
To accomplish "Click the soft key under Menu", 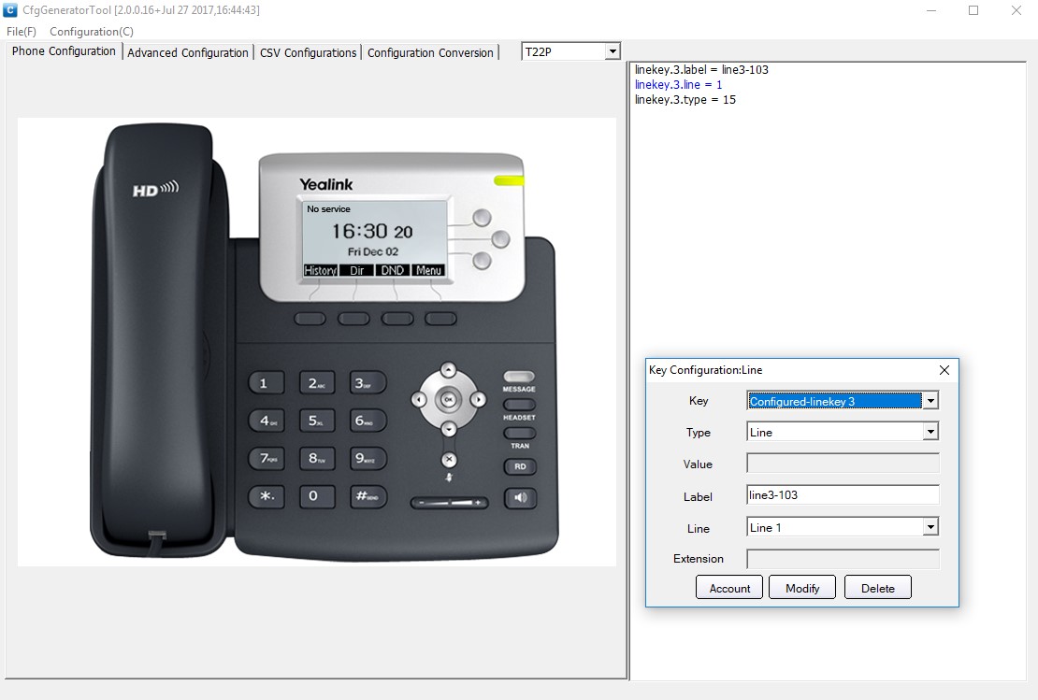I will (440, 319).
